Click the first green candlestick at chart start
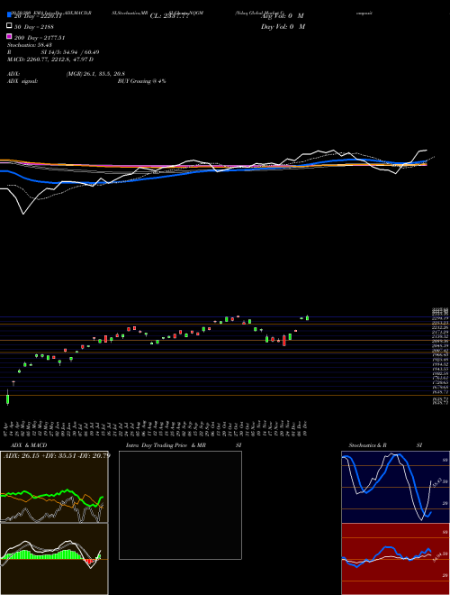 coord(7,398)
